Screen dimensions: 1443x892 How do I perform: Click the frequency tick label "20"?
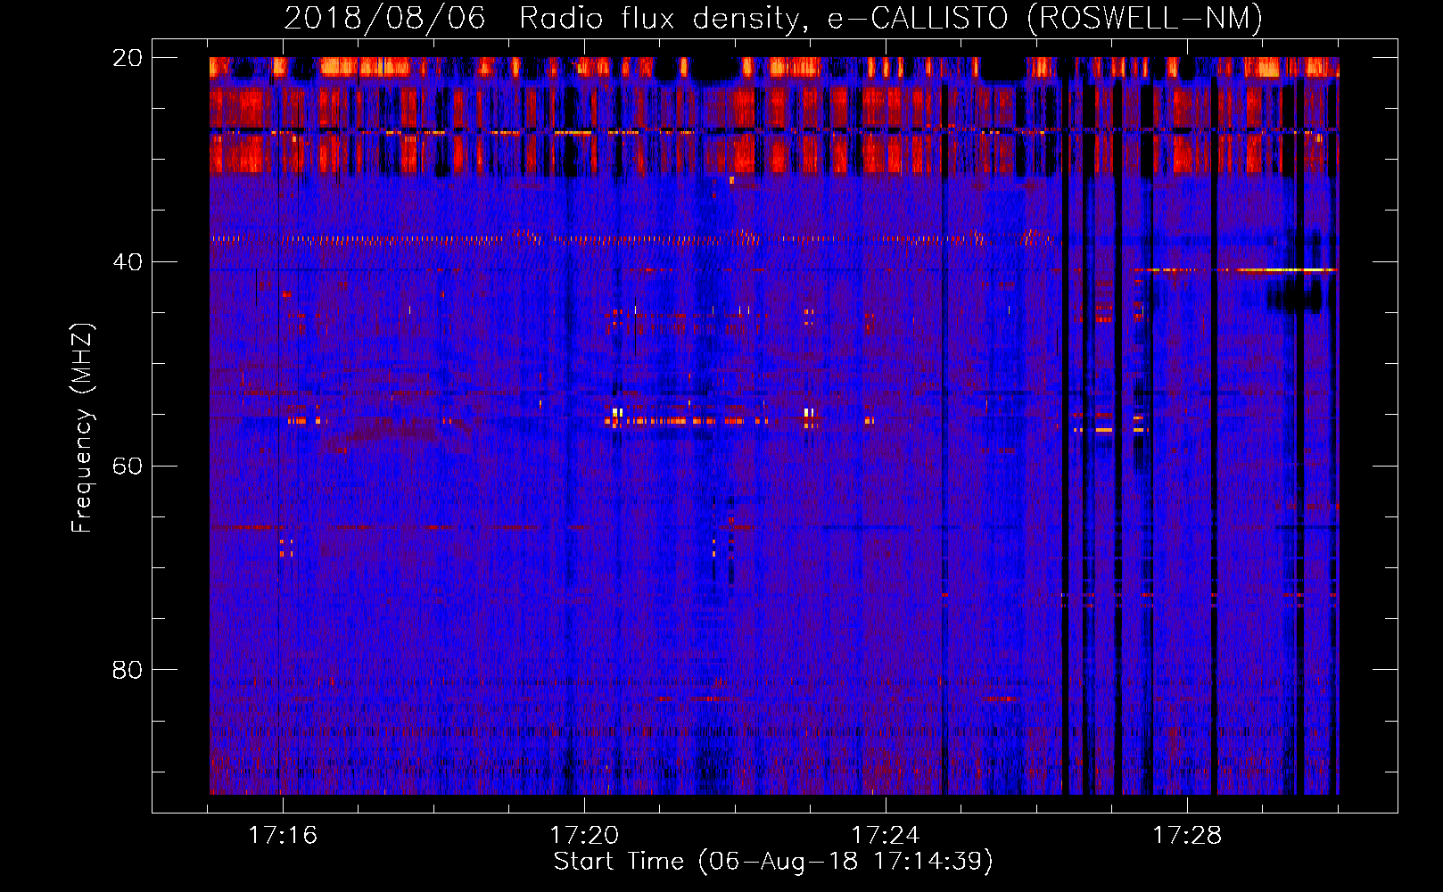(128, 58)
